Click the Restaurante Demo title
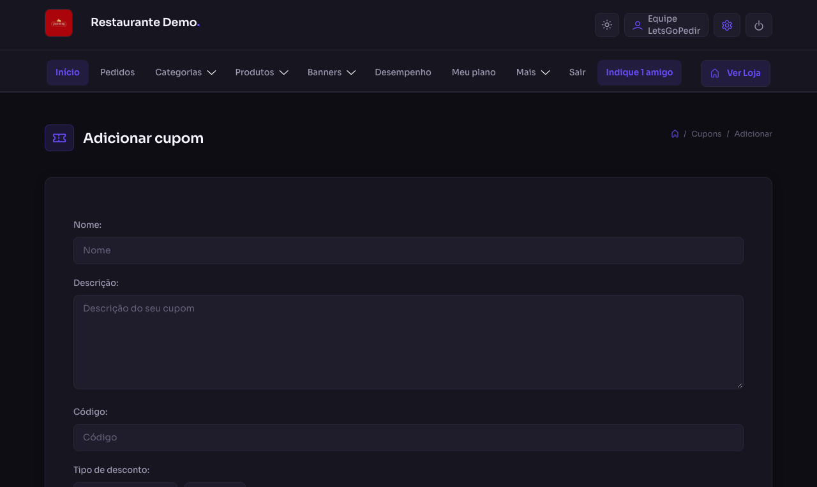The image size is (817, 487). tap(146, 22)
